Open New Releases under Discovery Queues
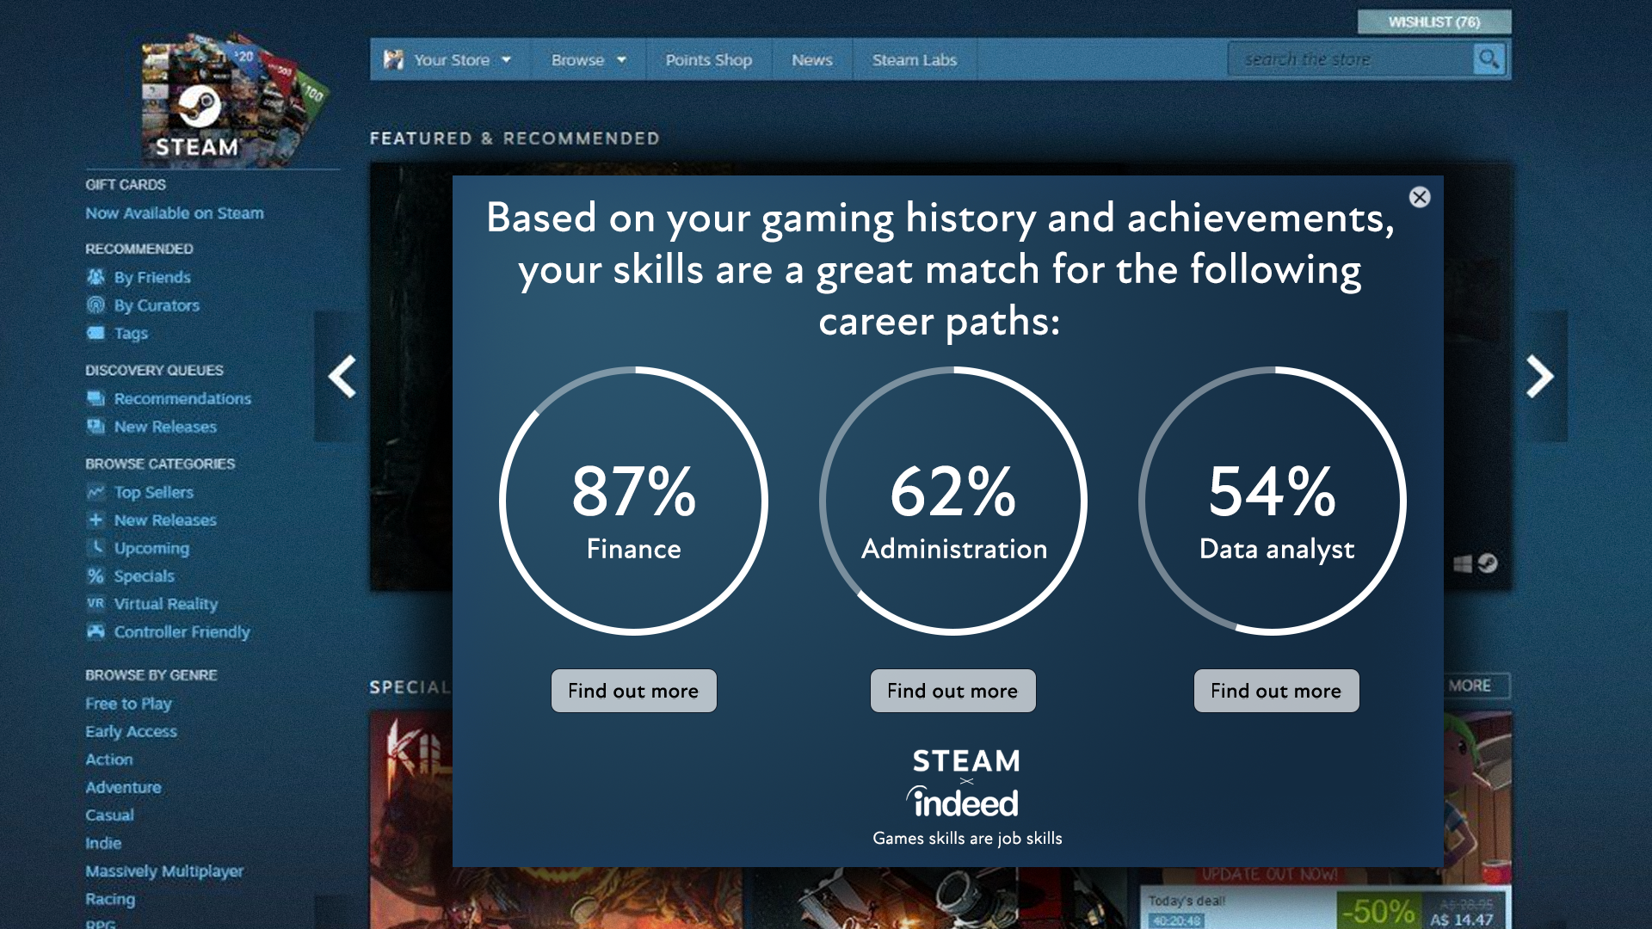Viewport: 1652px width, 929px height. coord(165,427)
